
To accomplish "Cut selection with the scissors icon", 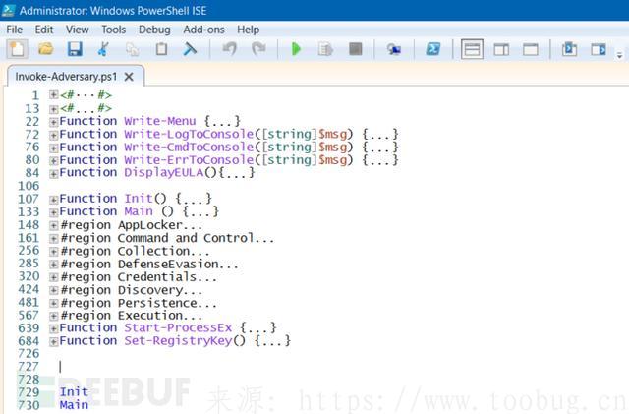I will (103, 49).
